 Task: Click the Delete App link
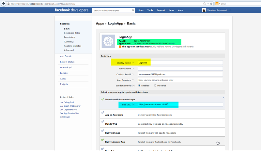65,117
